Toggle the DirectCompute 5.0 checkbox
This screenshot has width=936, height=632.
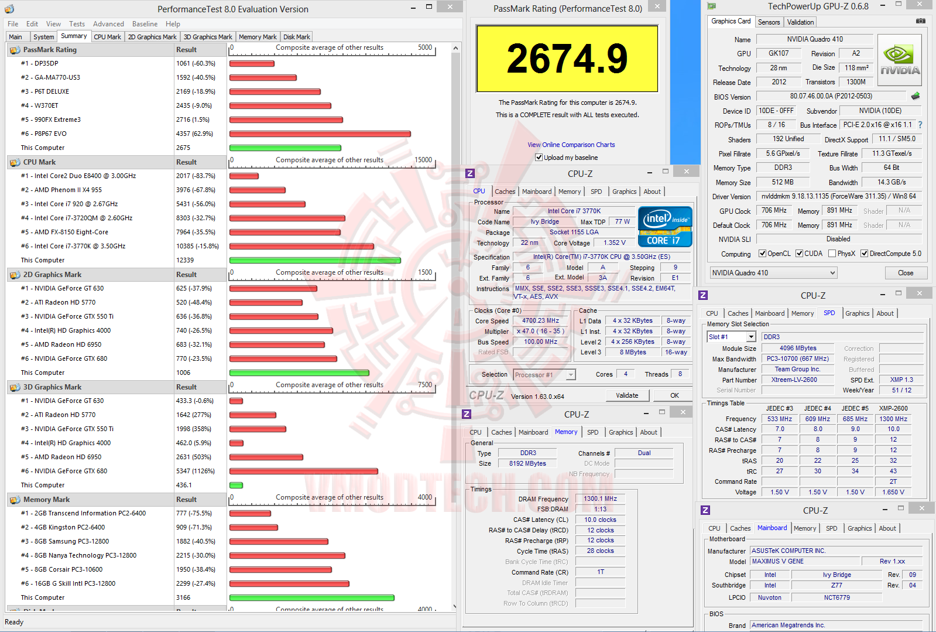[864, 254]
